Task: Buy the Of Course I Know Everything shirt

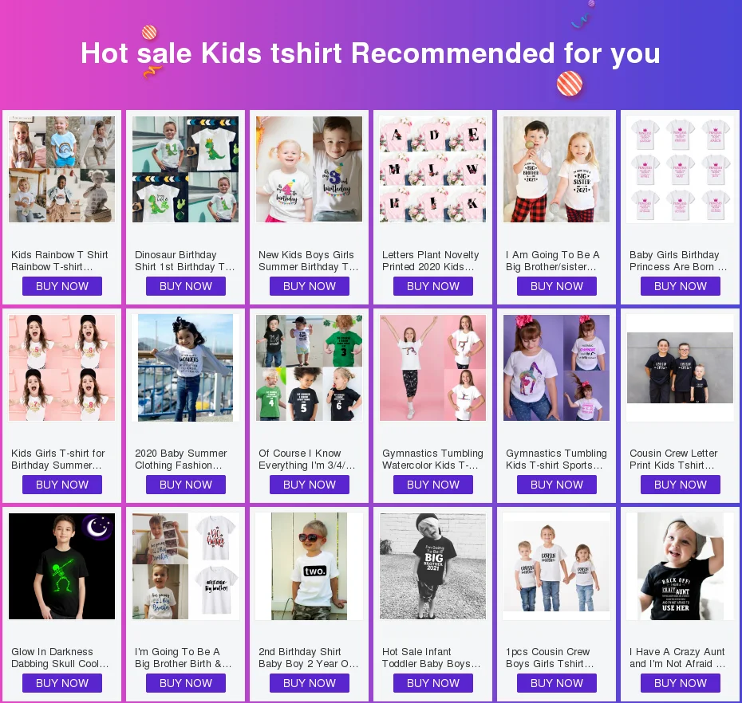Action: click(310, 485)
